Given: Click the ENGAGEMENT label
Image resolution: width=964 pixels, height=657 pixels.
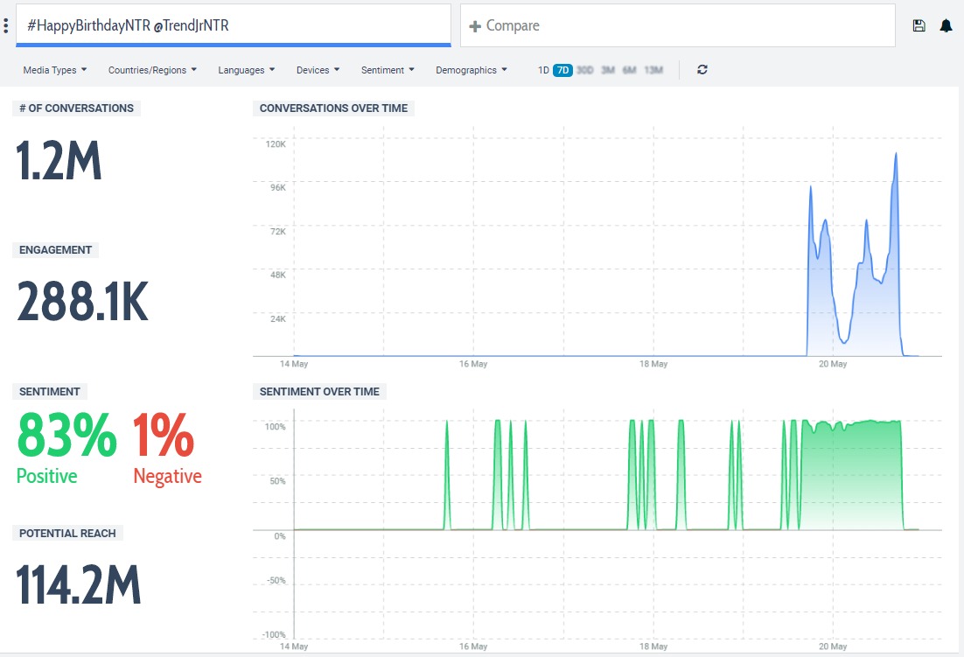Looking at the screenshot, I should click(x=55, y=250).
